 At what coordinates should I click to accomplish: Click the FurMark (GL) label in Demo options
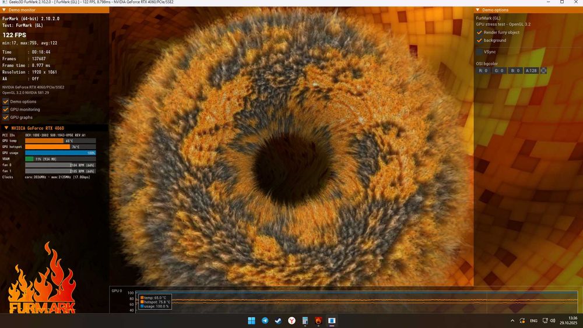(488, 18)
